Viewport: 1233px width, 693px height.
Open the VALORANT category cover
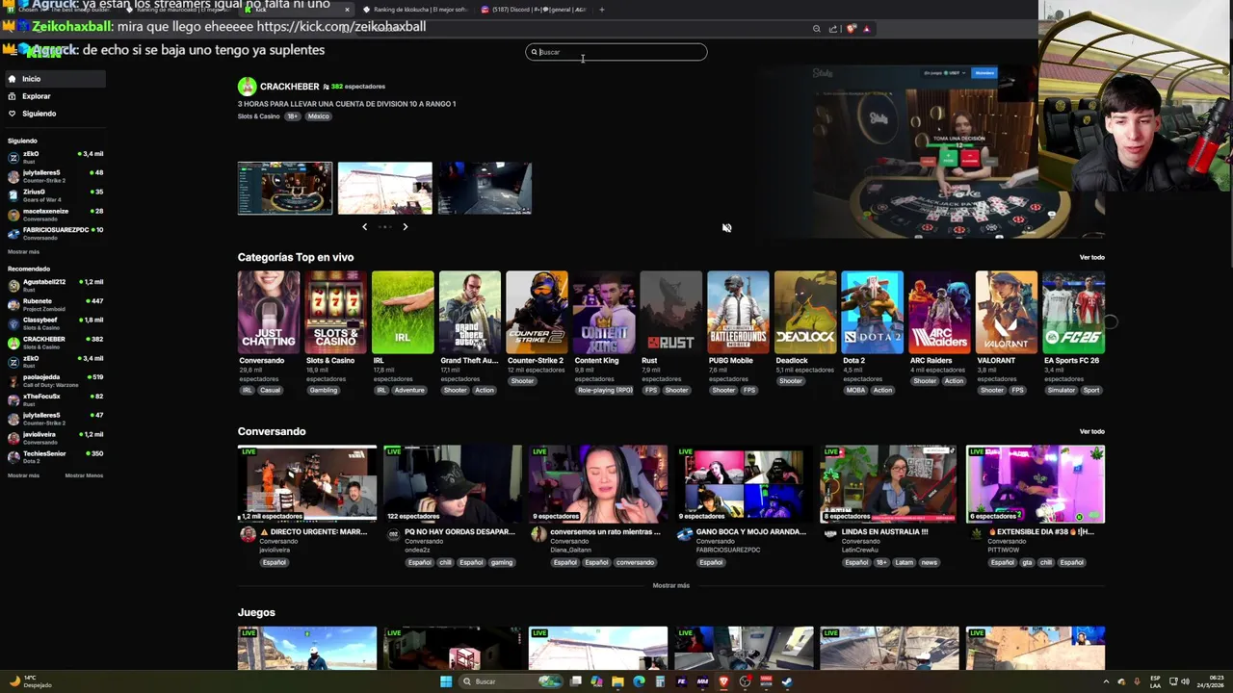pyautogui.click(x=1007, y=312)
